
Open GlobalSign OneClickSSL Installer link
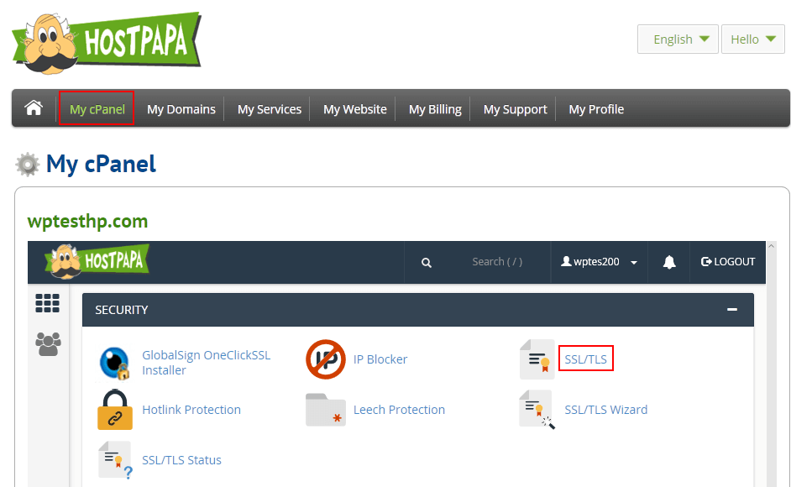pyautogui.click(x=206, y=363)
